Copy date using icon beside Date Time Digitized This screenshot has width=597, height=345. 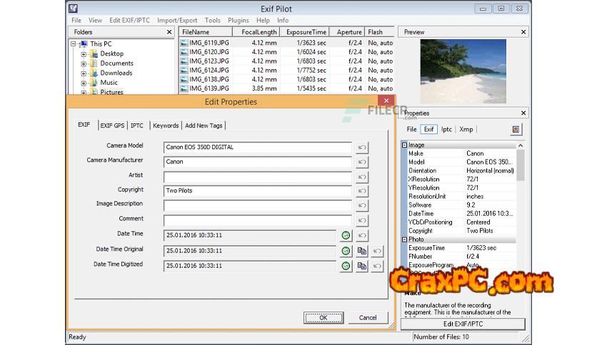362,266
